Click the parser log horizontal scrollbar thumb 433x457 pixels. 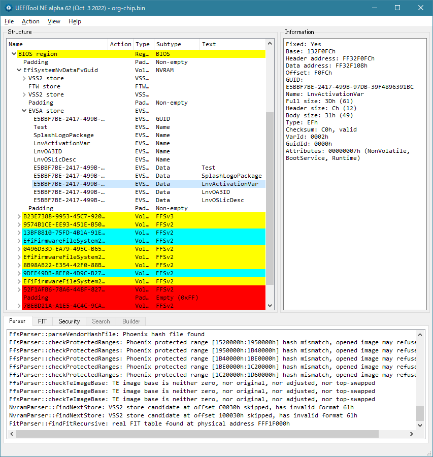197,434
